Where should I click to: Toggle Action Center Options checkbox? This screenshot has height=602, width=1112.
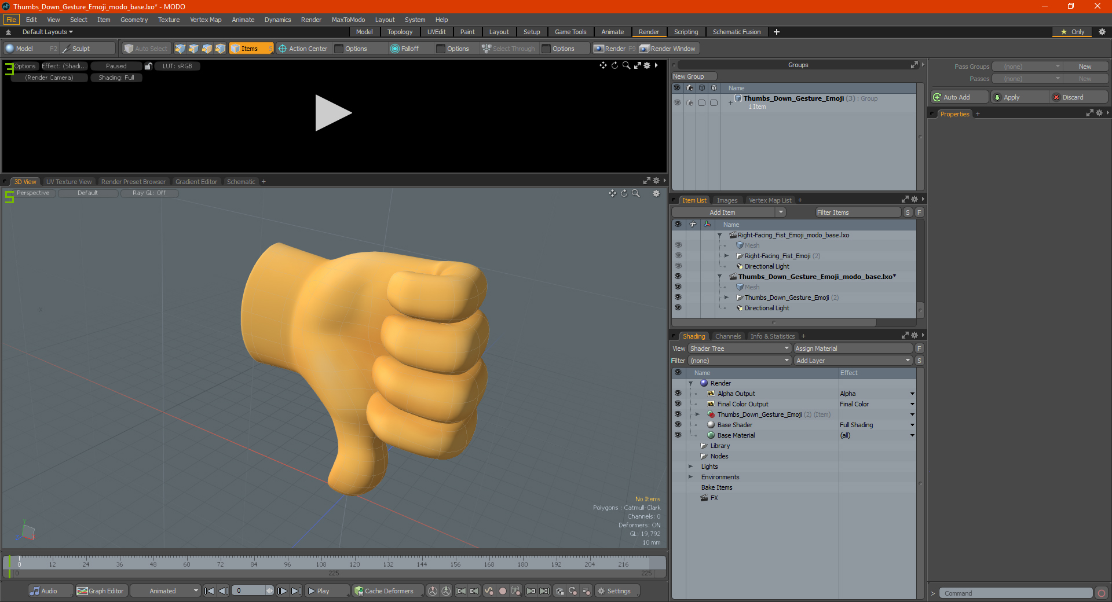click(x=339, y=49)
